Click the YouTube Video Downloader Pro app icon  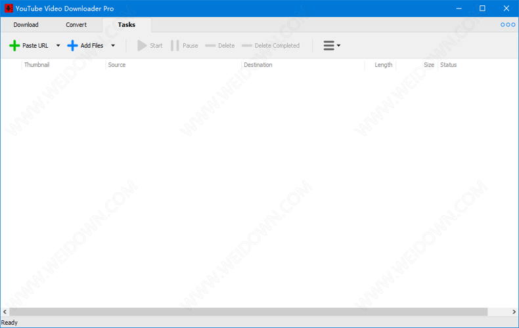[9, 9]
